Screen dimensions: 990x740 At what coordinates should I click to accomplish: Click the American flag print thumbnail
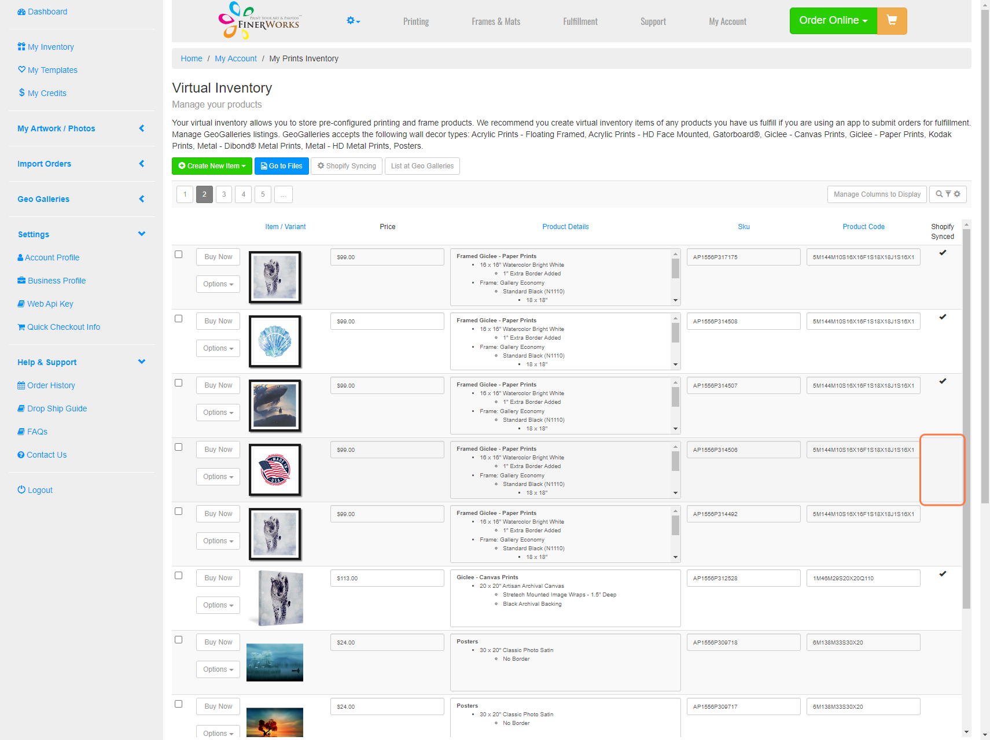tap(275, 470)
